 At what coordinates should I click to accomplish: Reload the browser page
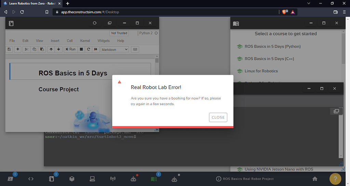22,12
